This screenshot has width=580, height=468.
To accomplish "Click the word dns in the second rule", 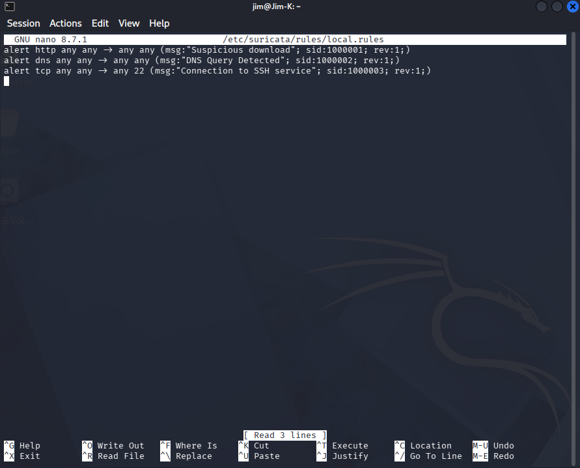I will click(x=43, y=61).
